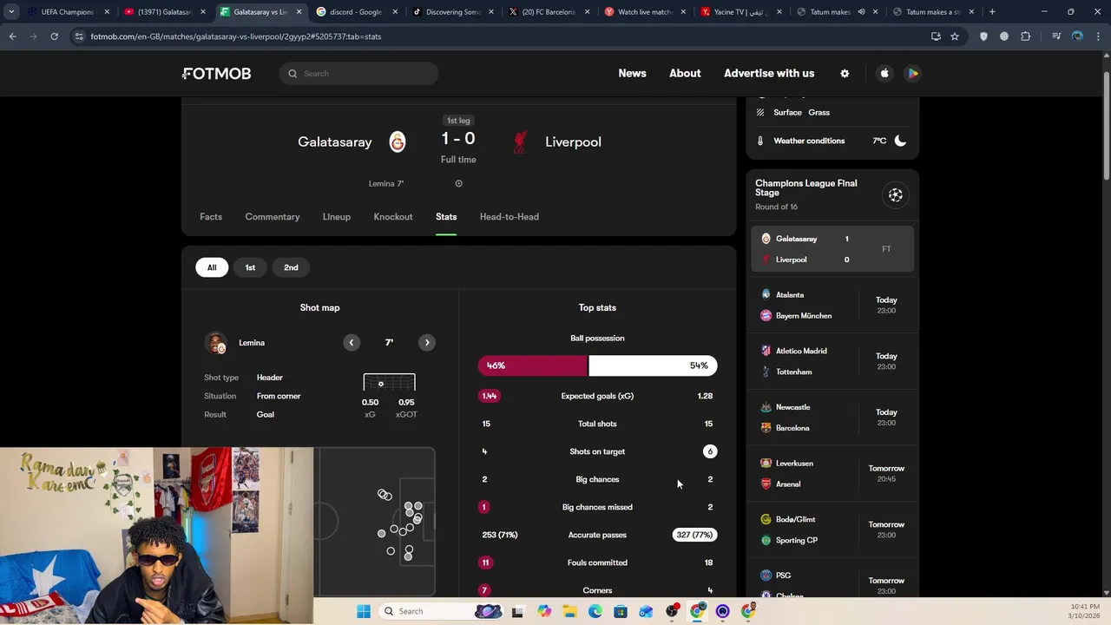
Task: Open FotMob settings gear icon
Action: tap(845, 74)
